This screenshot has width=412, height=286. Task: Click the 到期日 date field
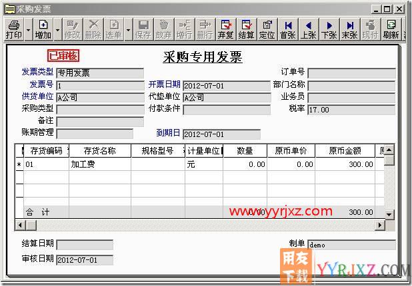222,134
